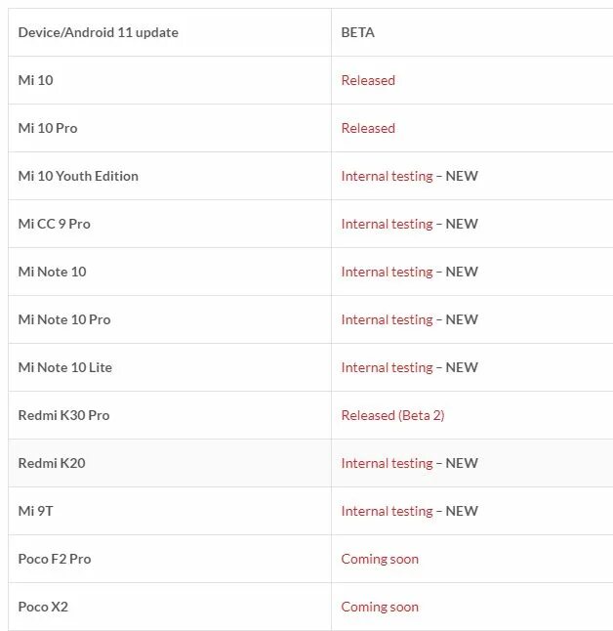Open the Released link beside Mi 10 Pro
The image size is (613, 631).
[x=368, y=128]
